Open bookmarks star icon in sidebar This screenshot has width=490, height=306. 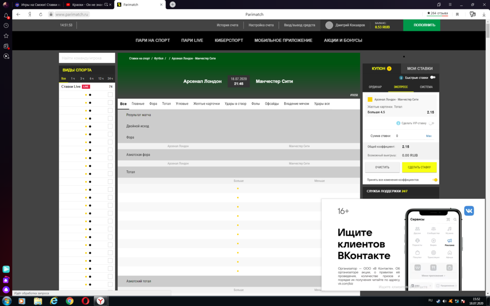click(x=6, y=36)
